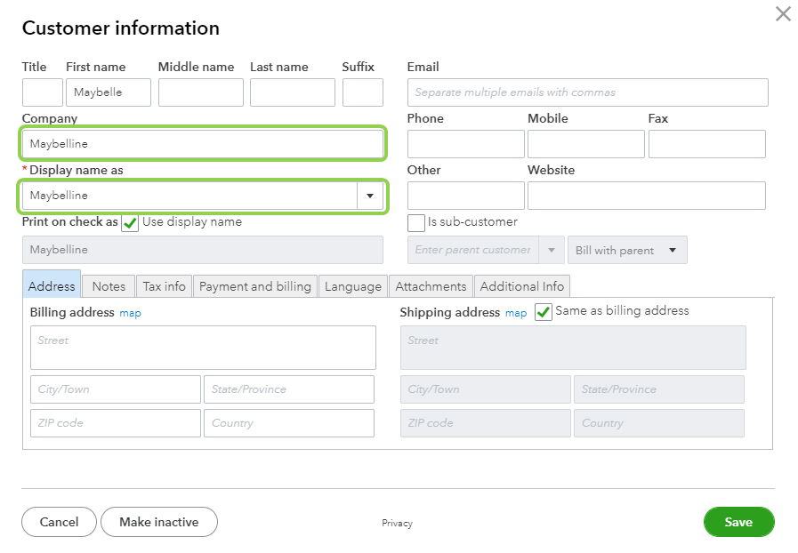
Task: Click Billing Country field
Action: tap(289, 423)
